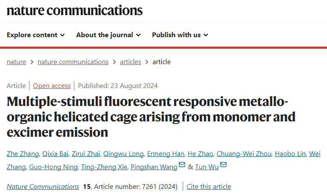Expand the Publish with us chevron
Image resolution: width=327 pixels, height=194 pixels.
tap(206, 35)
